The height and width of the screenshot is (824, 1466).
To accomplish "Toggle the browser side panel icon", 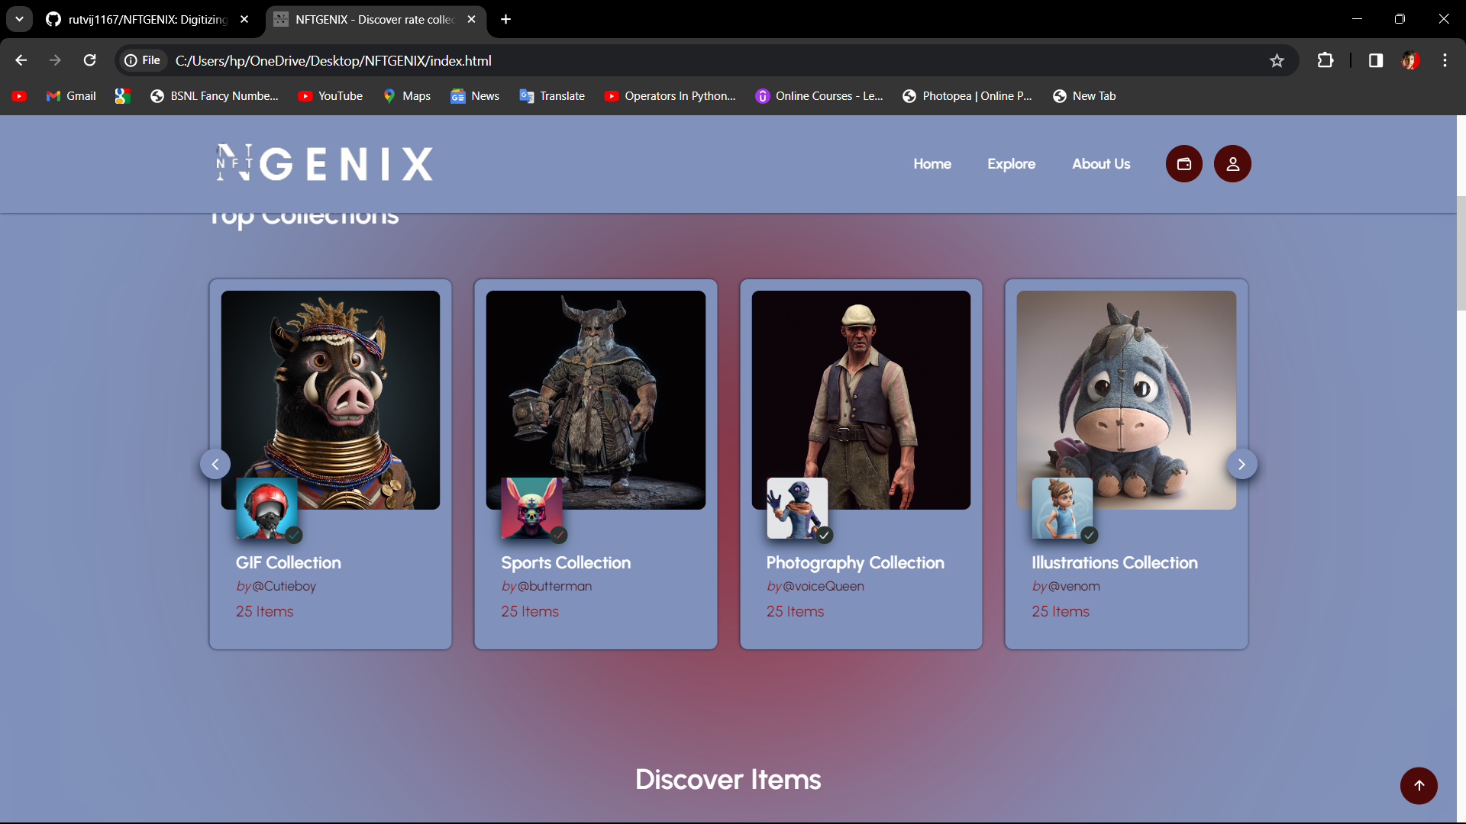I will 1375,61.
